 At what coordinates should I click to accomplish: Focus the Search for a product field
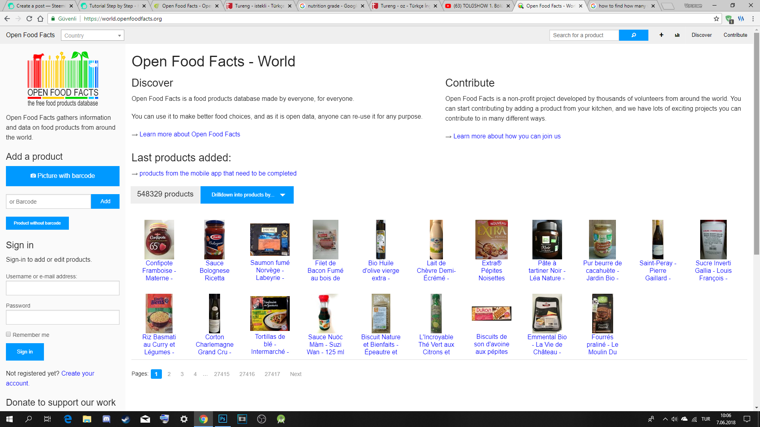coord(584,35)
